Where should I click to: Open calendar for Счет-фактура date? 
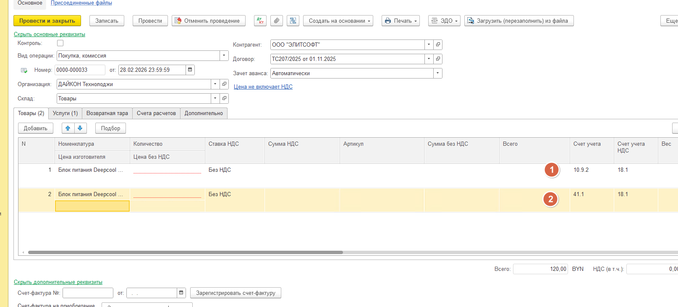[x=181, y=293]
